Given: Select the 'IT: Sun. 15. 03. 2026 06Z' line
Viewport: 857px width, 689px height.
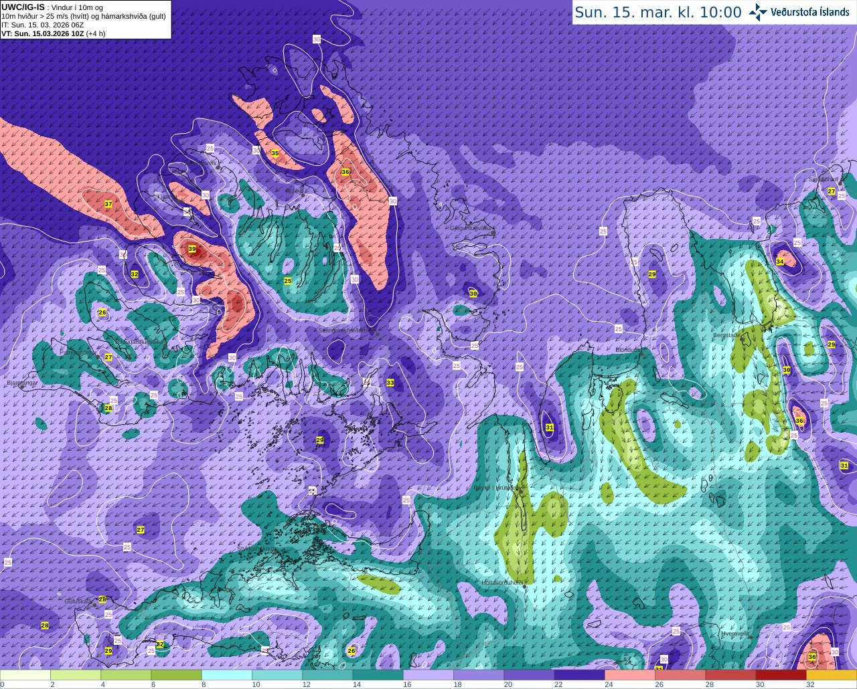Looking at the screenshot, I should [x=42, y=25].
